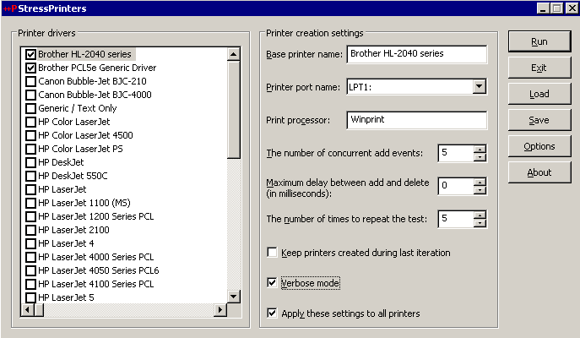
Task: Click the concurrent add events value field
Action: 455,153
